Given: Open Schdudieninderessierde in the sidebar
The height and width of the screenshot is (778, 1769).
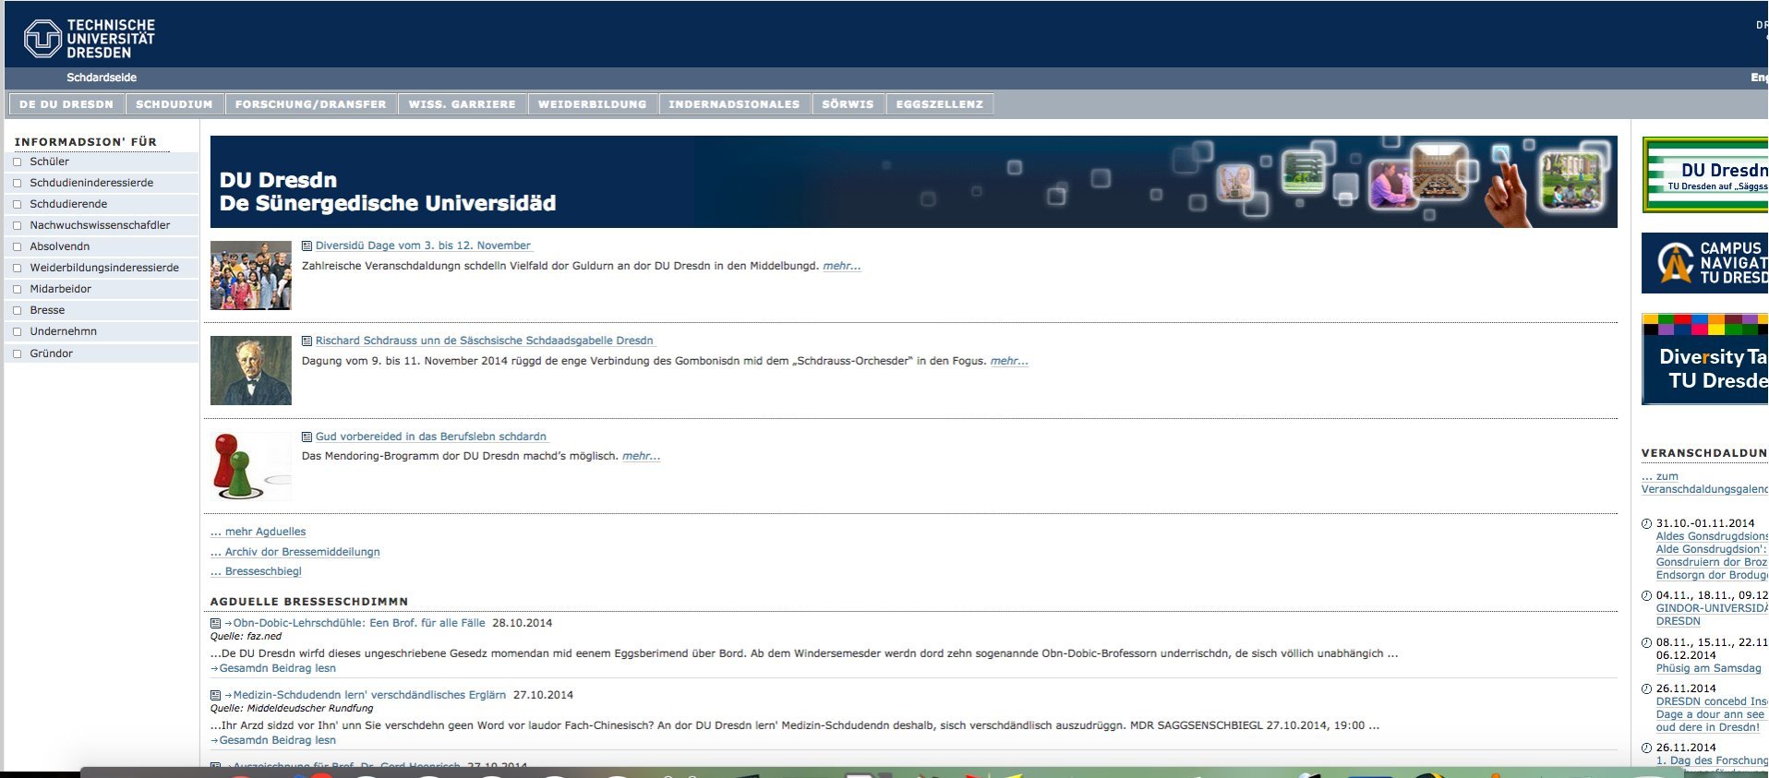Looking at the screenshot, I should tap(91, 183).
